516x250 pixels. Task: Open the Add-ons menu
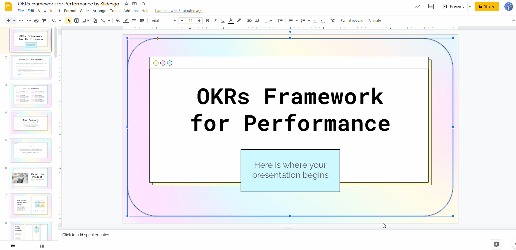coord(130,11)
